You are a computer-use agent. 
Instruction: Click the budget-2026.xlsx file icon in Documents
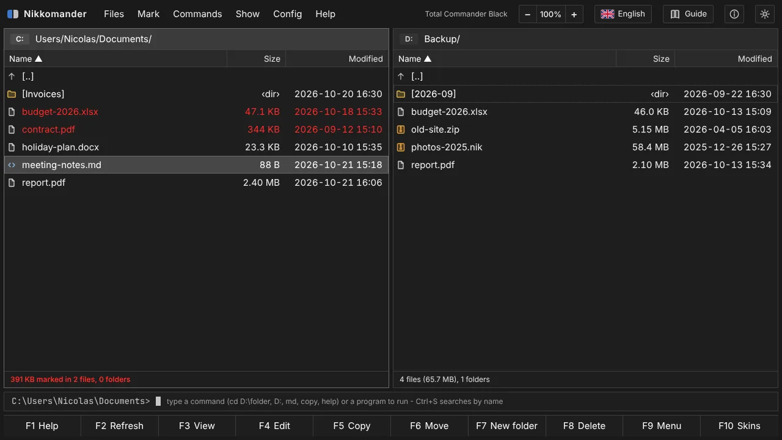click(x=12, y=112)
